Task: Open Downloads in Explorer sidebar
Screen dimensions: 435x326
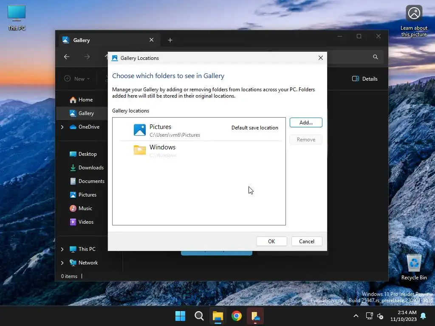Action: (87, 168)
